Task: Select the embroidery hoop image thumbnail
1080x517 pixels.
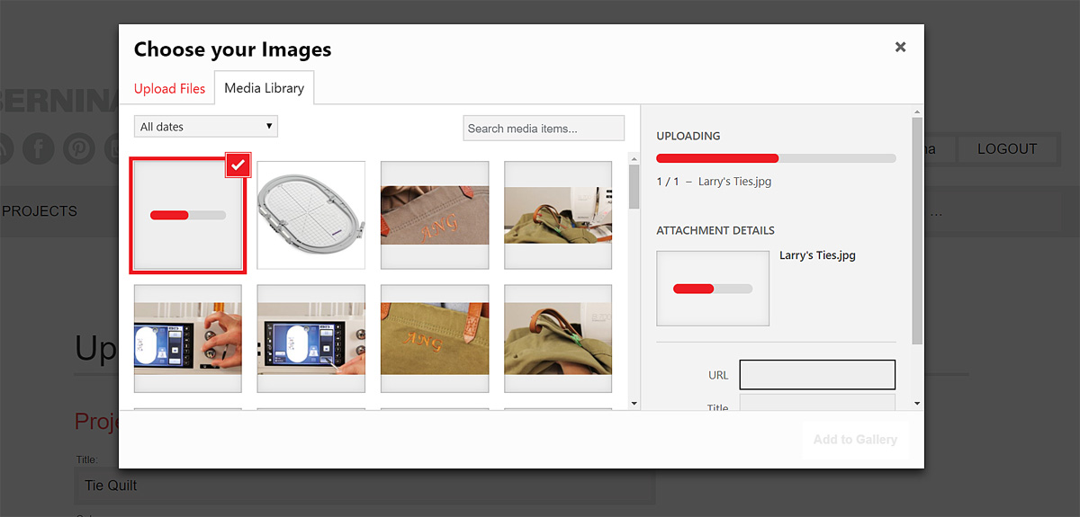Action: [310, 215]
